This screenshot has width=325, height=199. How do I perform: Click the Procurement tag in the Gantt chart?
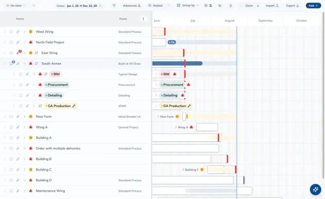172,85
